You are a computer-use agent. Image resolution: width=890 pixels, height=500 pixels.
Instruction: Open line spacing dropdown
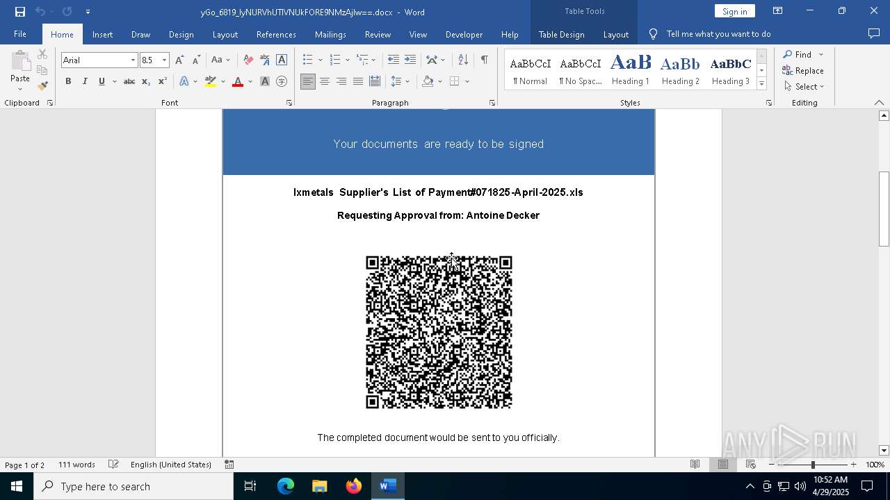pyautogui.click(x=400, y=82)
